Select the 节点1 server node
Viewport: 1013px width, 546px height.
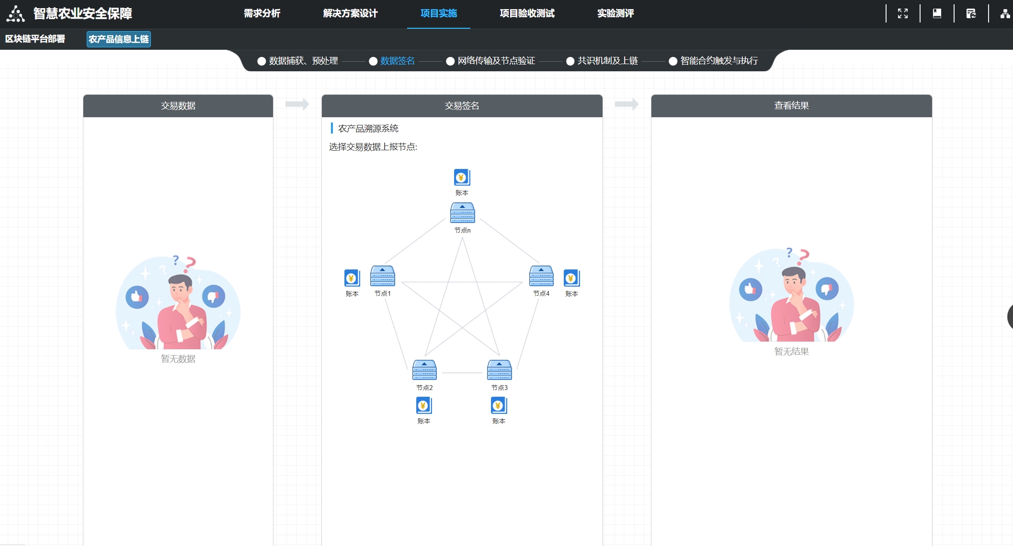click(x=382, y=276)
